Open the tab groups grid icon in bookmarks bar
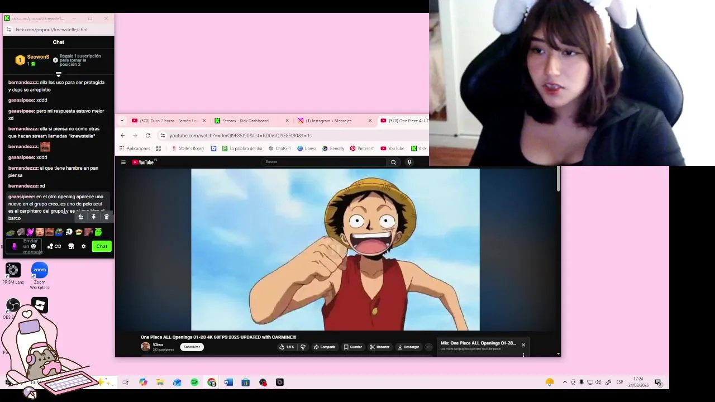Screen dimensions: 715x402 tap(158, 149)
